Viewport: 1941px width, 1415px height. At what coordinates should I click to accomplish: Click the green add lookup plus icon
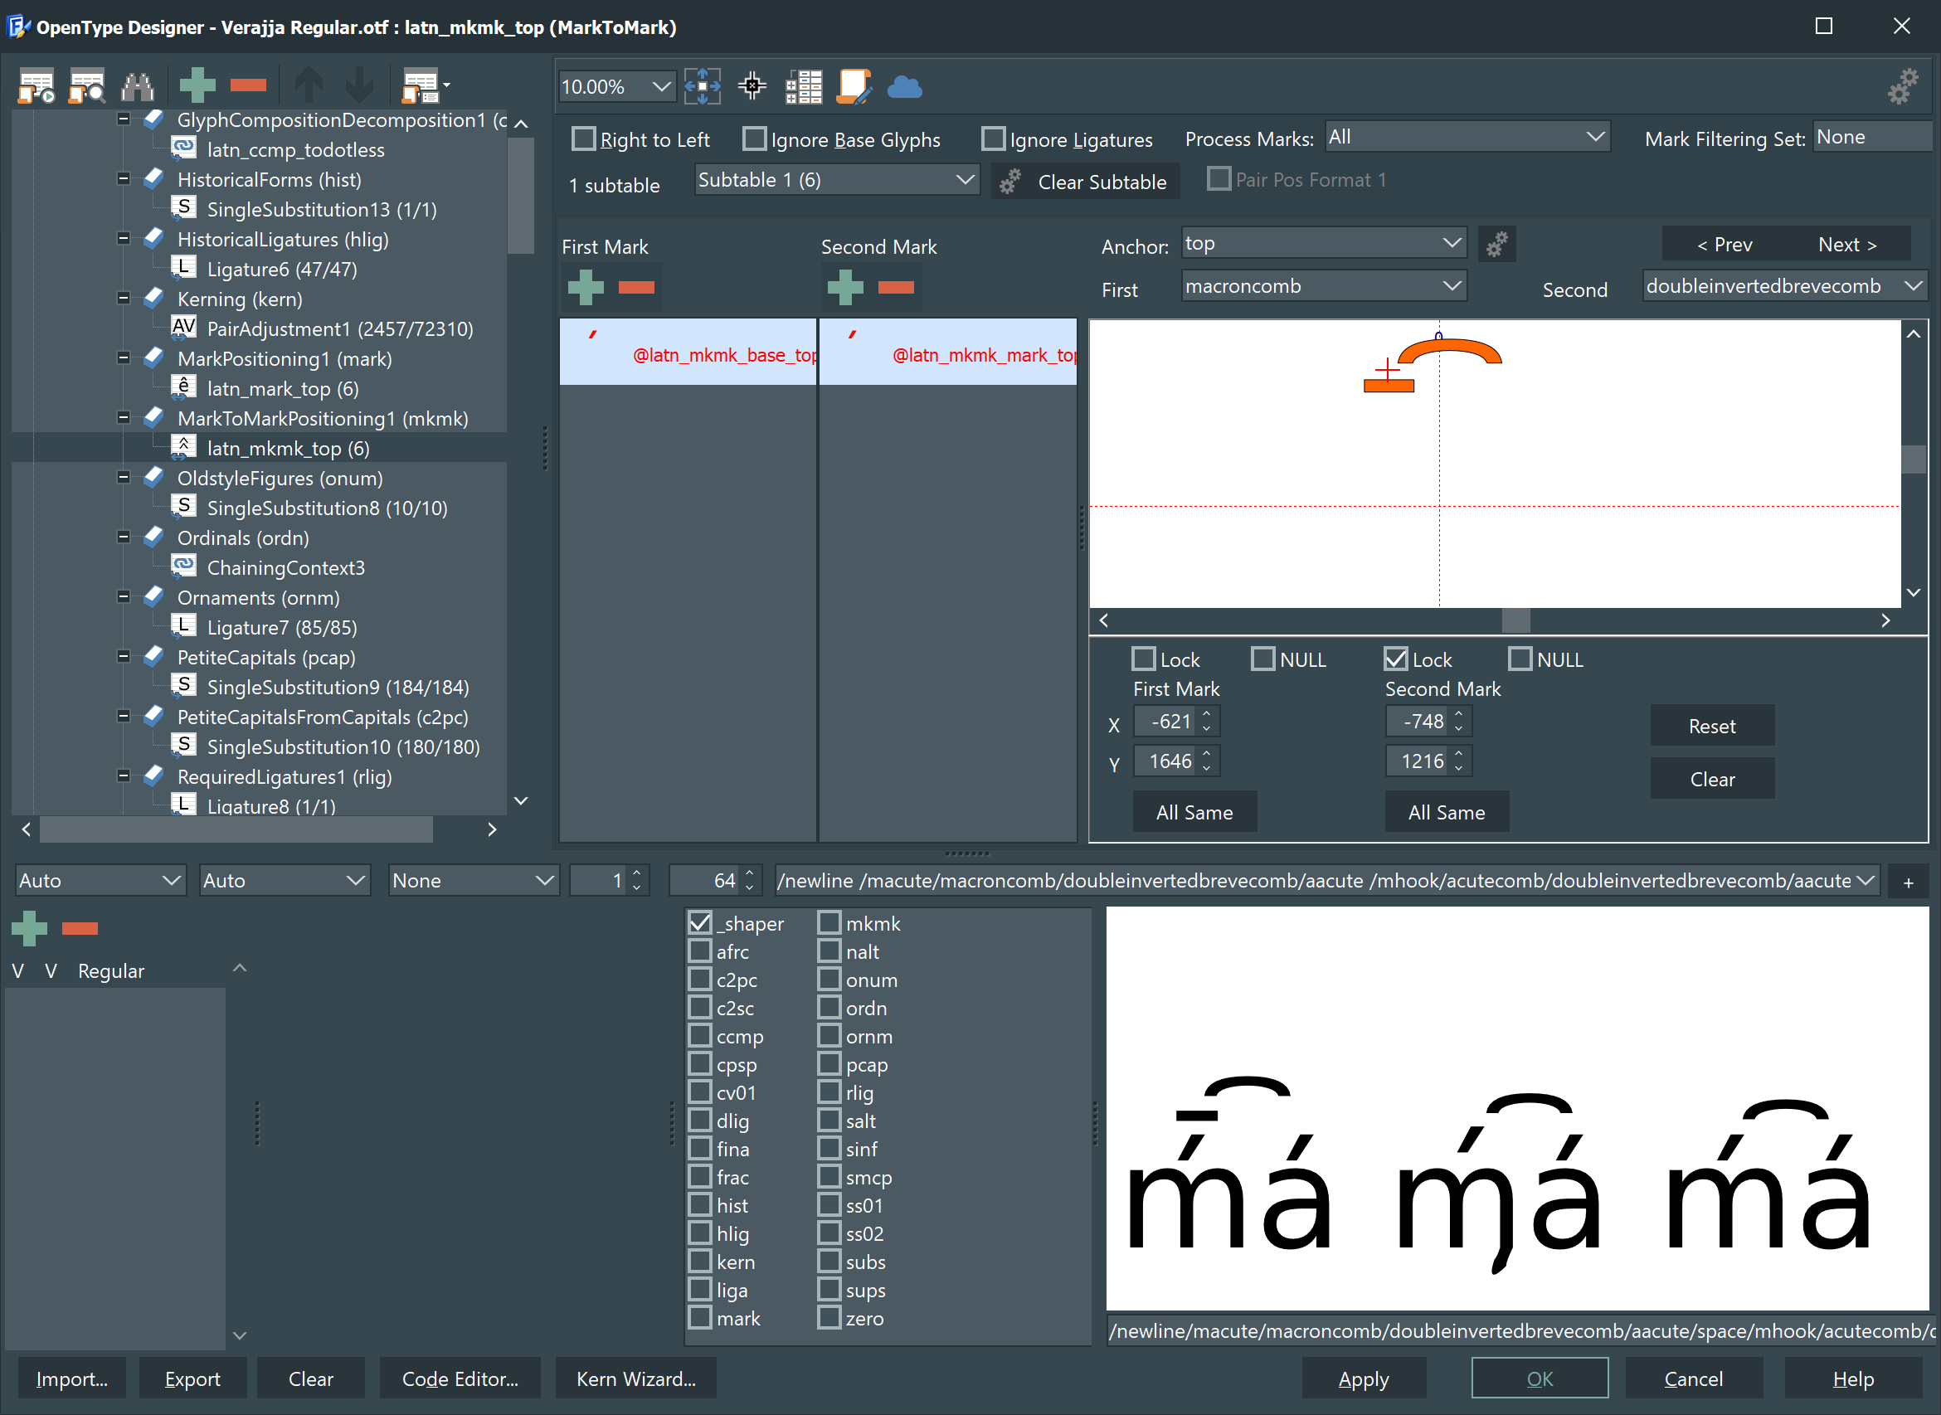click(197, 85)
